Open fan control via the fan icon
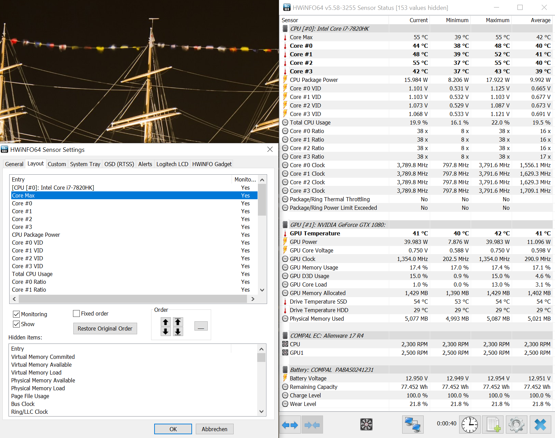The image size is (555, 438). click(x=366, y=425)
